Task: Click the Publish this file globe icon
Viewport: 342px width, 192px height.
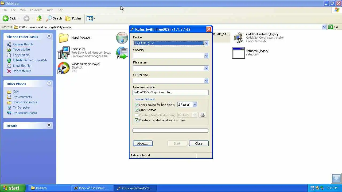Action: [x=9, y=60]
